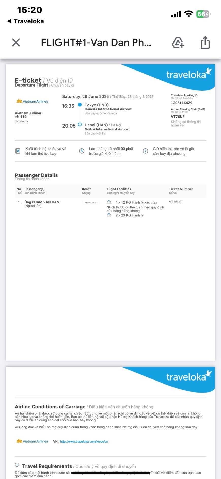Close the document viewer with X icon

coord(16,43)
